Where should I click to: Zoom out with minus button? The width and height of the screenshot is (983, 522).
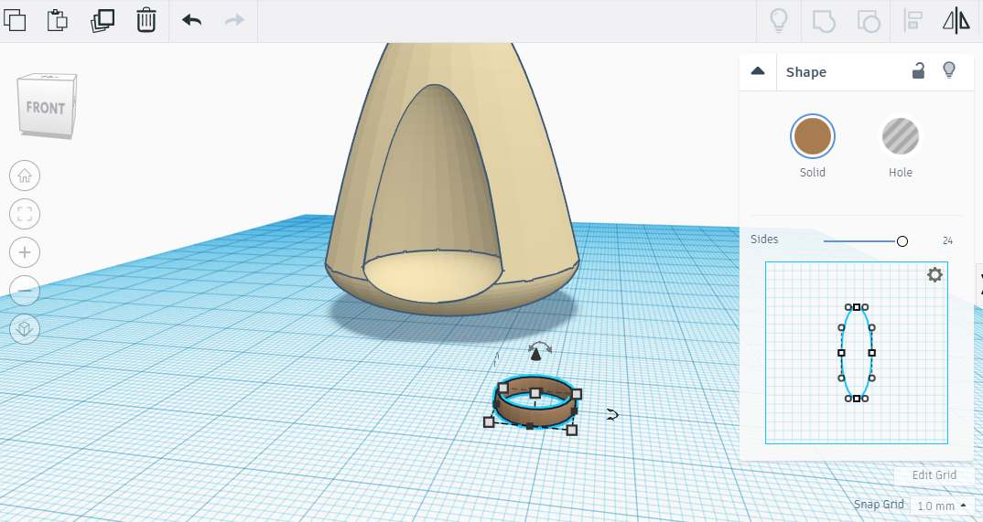pyautogui.click(x=25, y=291)
